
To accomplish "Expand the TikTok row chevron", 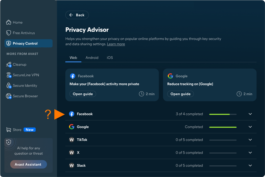I will [250, 140].
